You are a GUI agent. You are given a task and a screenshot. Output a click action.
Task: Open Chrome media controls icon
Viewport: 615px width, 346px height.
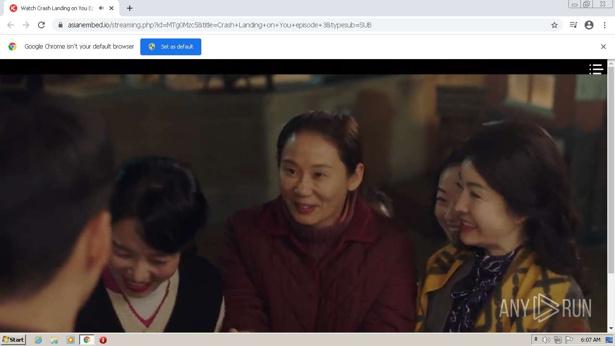[573, 25]
